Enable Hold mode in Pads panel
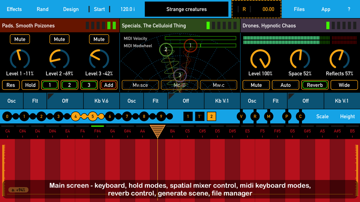The height and width of the screenshot is (202, 360). click(30, 85)
